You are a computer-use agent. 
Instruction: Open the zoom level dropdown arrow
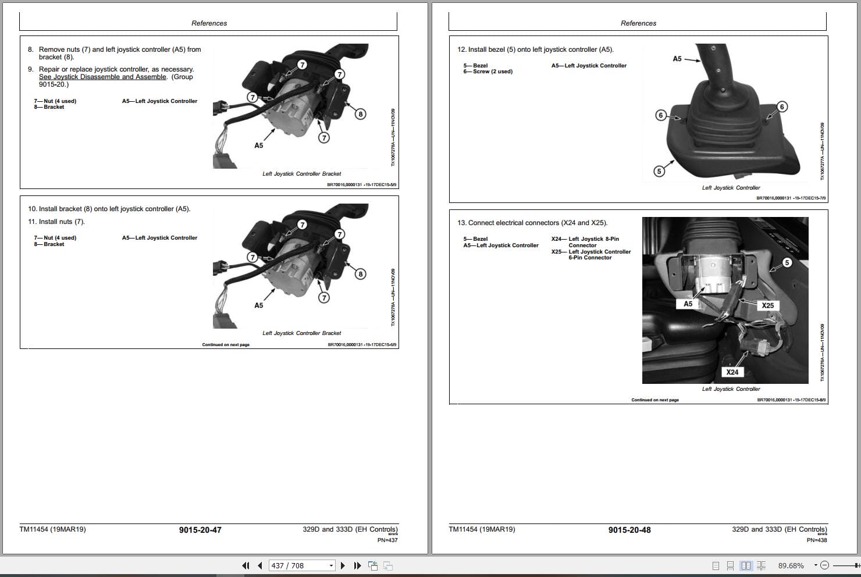click(x=815, y=565)
